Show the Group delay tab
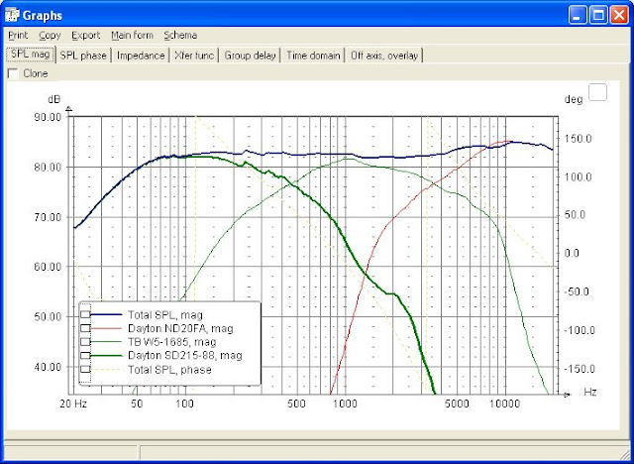This screenshot has height=464, width=634. [x=251, y=56]
